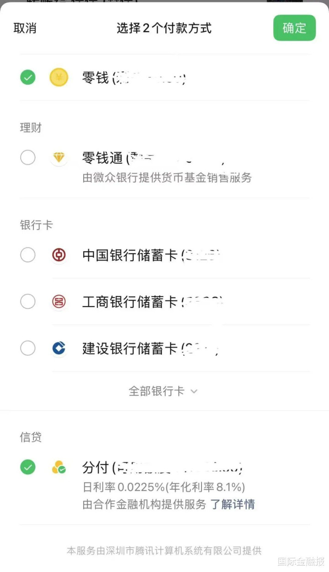Tap the yellow 零钱 coin icon
This screenshot has height=572, width=329.
[59, 77]
